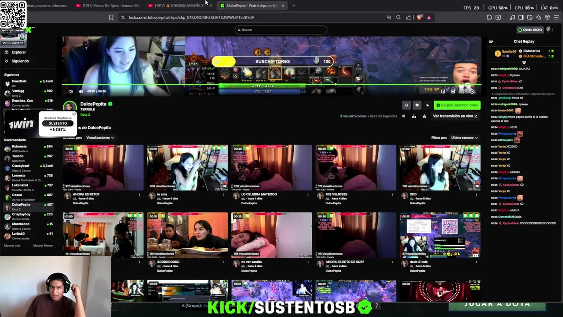
Task: Open the 'dedo 21 xdx' clip title
Action: click(418, 262)
